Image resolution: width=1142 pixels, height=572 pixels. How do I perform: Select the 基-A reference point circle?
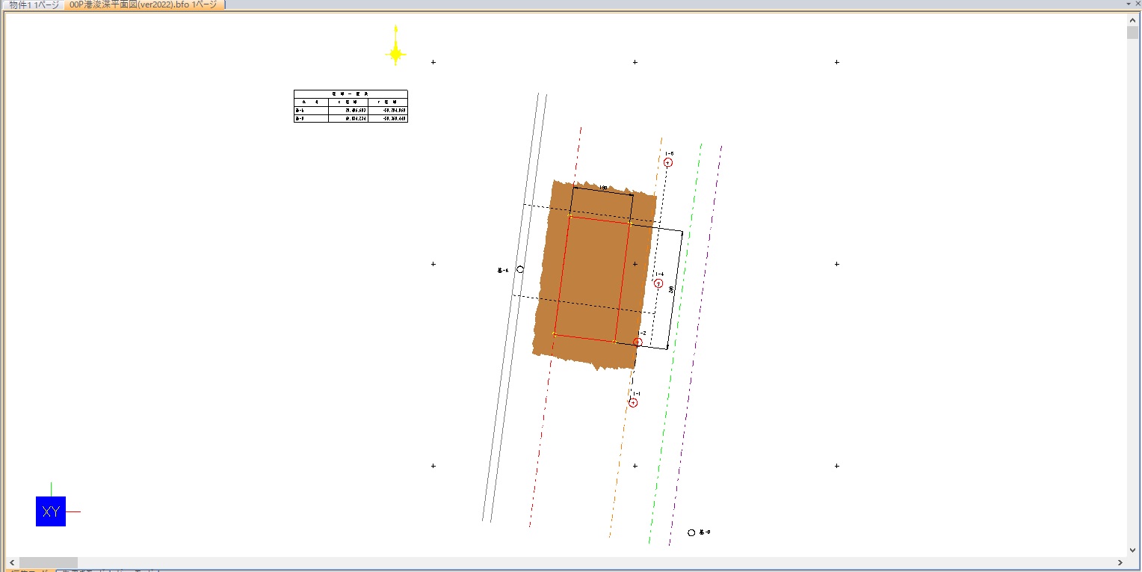click(x=520, y=269)
